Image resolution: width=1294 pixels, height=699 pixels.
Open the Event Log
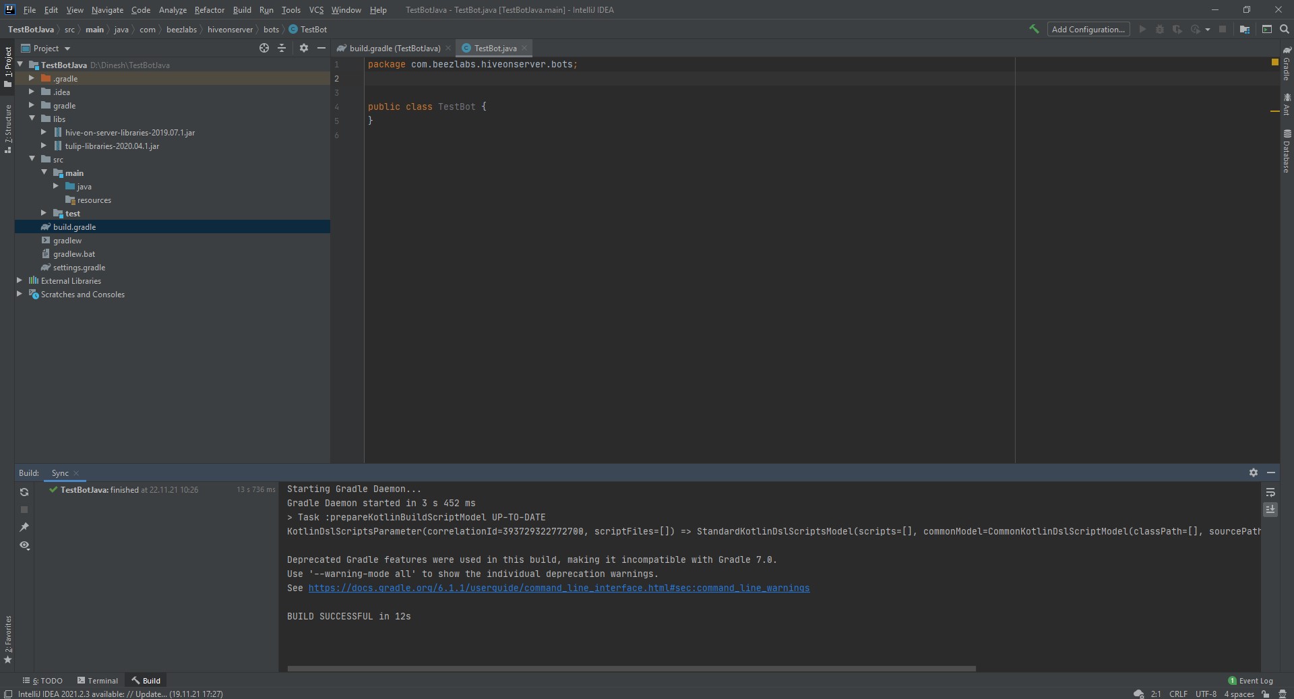click(1251, 680)
